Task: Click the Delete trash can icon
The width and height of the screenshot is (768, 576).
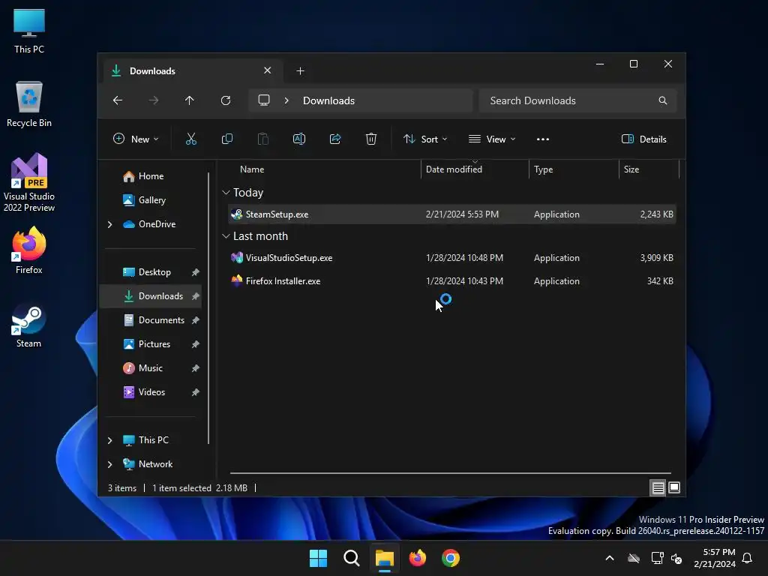Action: click(371, 139)
